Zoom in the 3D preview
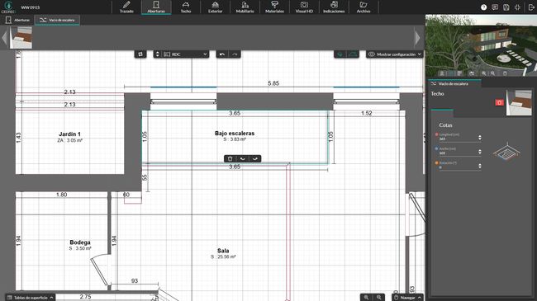Screen dimensions: 537x301 click(483, 73)
